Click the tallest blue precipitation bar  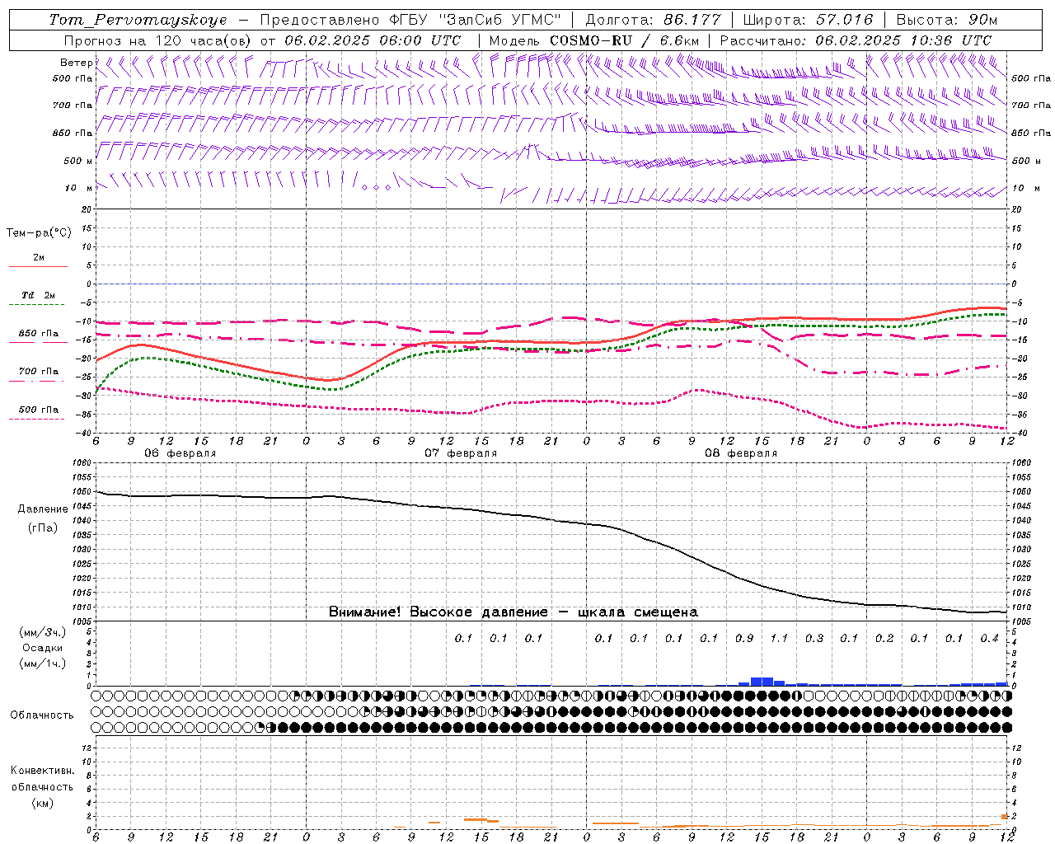(762, 682)
